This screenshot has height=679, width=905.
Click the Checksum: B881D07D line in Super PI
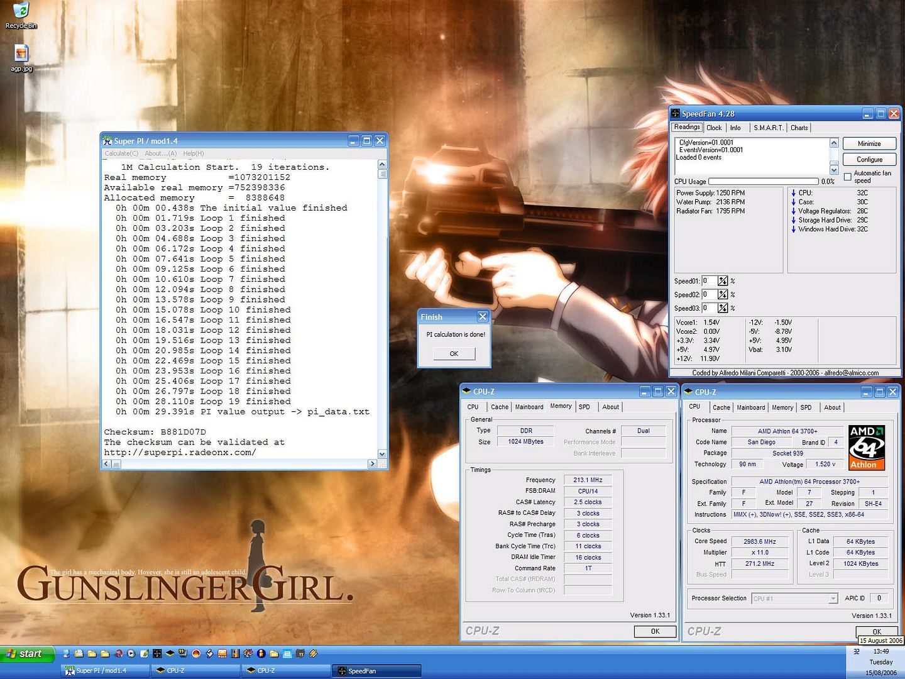155,432
